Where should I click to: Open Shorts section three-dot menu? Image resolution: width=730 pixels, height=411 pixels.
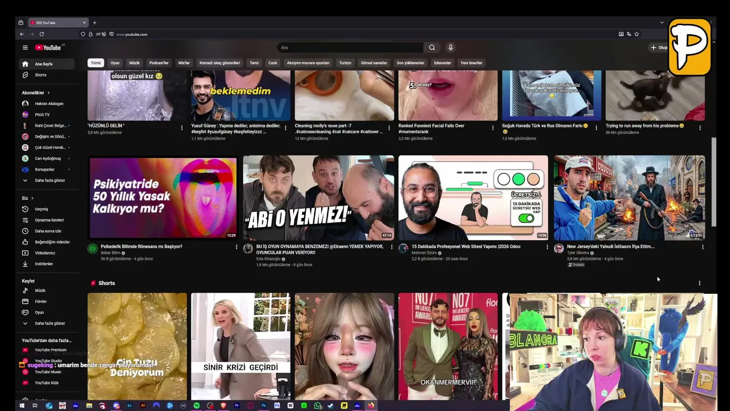coord(700,283)
